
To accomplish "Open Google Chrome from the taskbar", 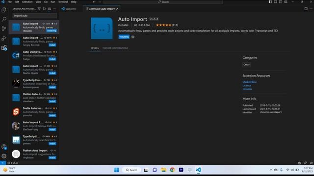I will coord(172,170).
